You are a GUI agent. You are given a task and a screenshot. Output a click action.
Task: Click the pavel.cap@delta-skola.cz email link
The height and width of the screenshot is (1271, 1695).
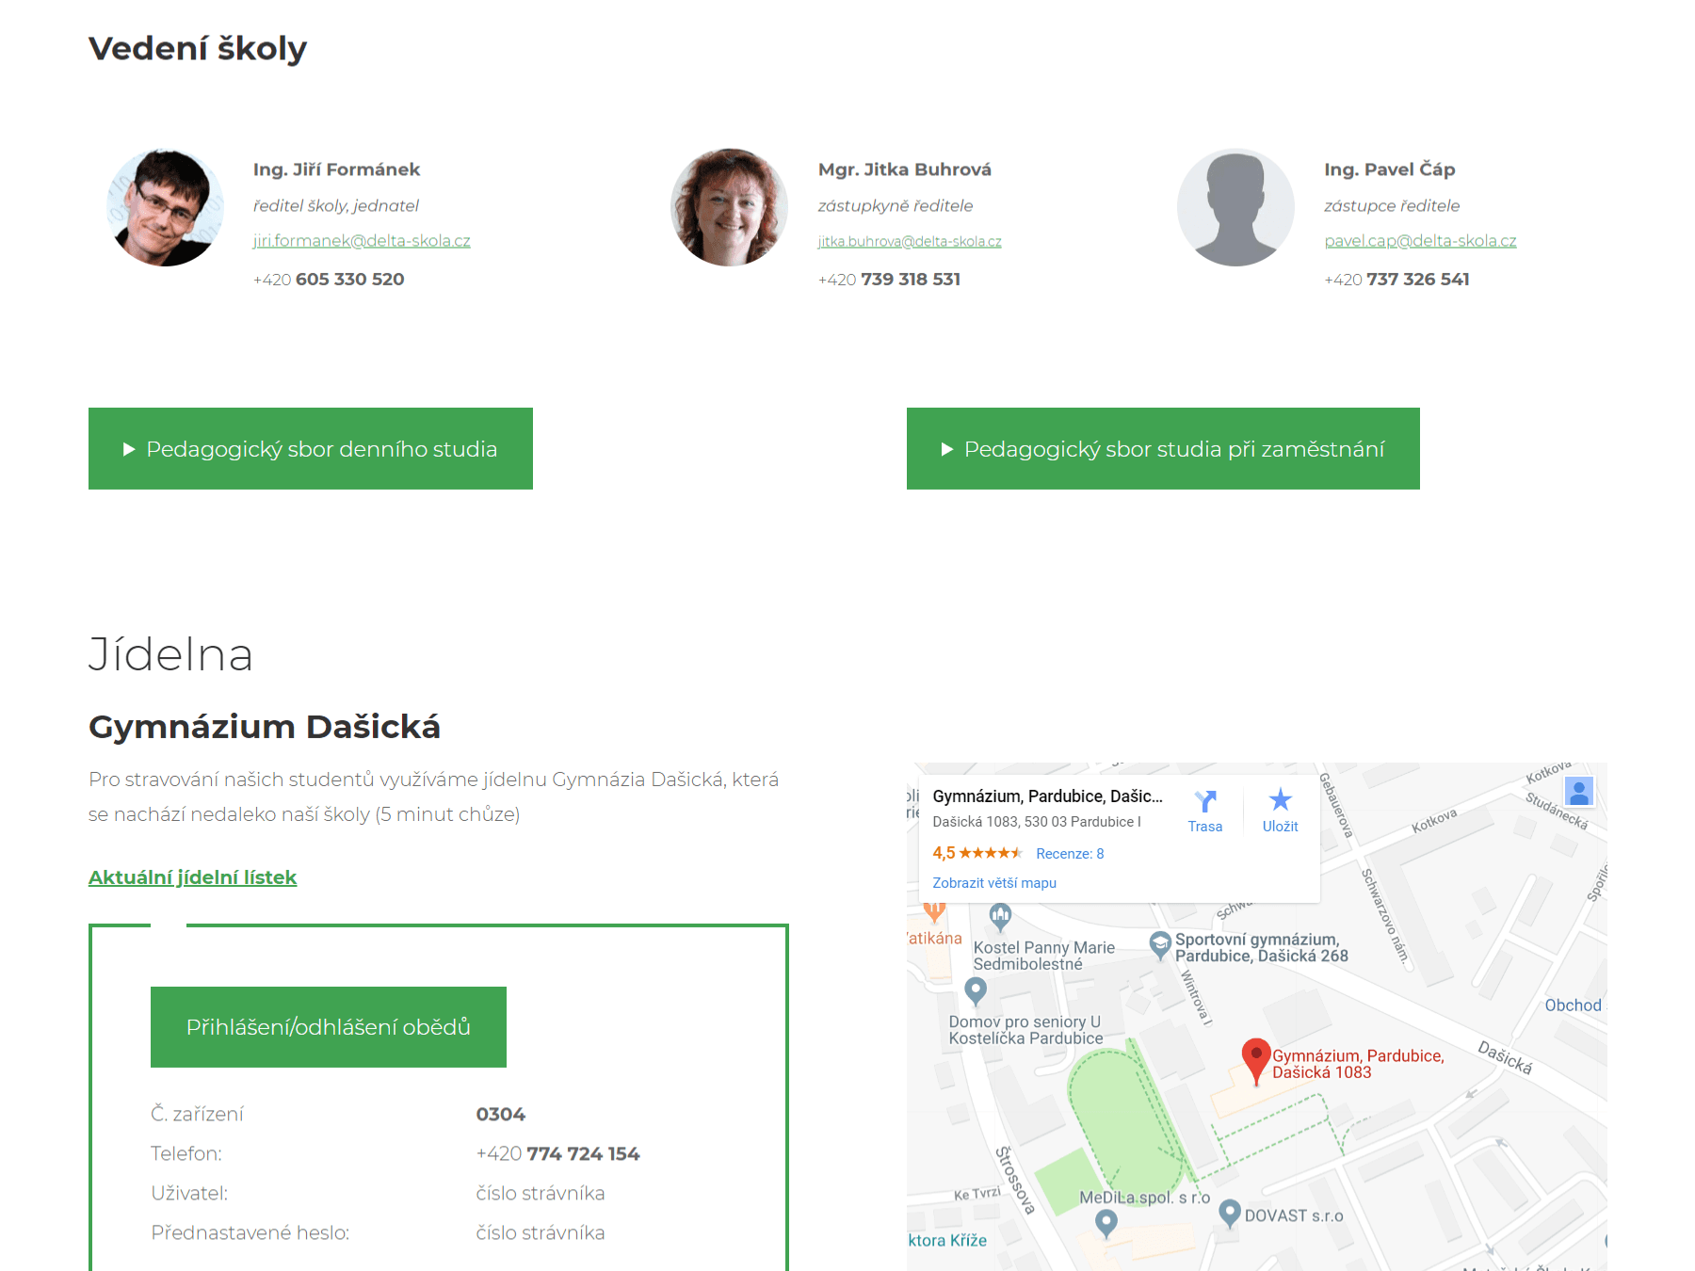(1420, 241)
